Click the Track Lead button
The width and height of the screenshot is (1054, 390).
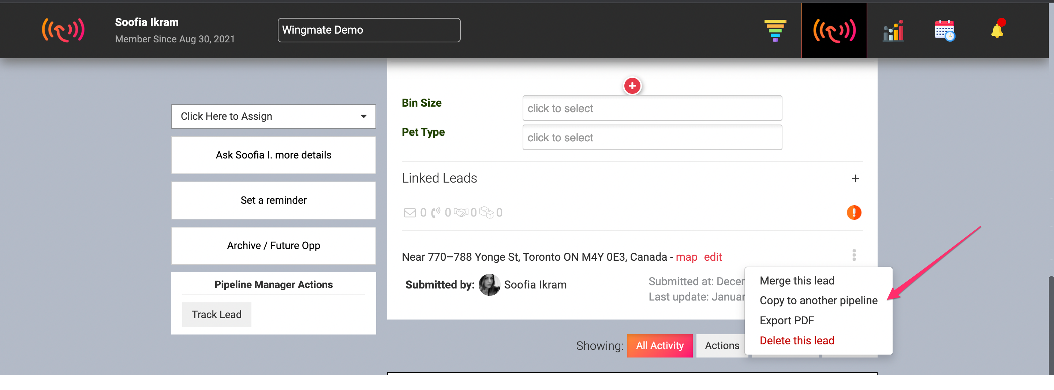(216, 314)
